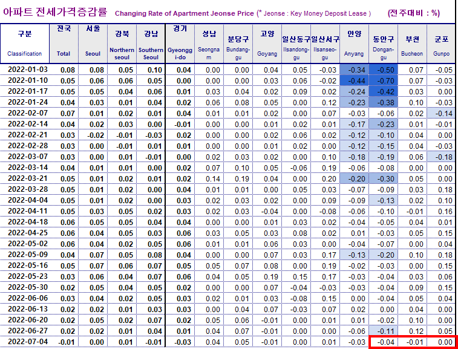Click Seoul value -0.02 for 2022-02-21
This screenshot has width=458, height=349.
(x=93, y=135)
